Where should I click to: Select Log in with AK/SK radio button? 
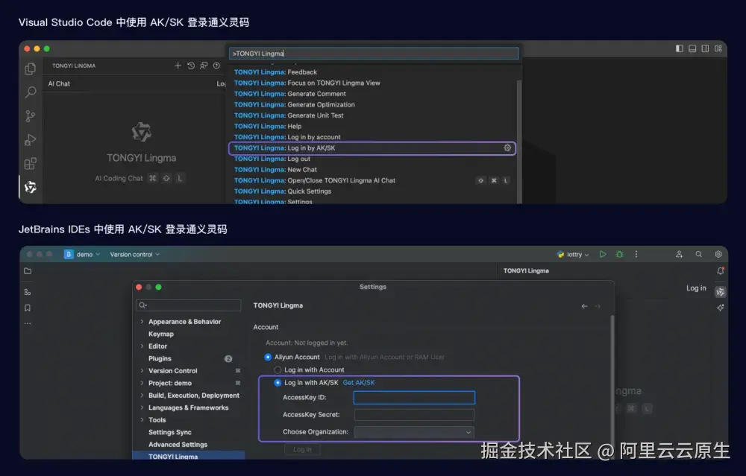[278, 382]
